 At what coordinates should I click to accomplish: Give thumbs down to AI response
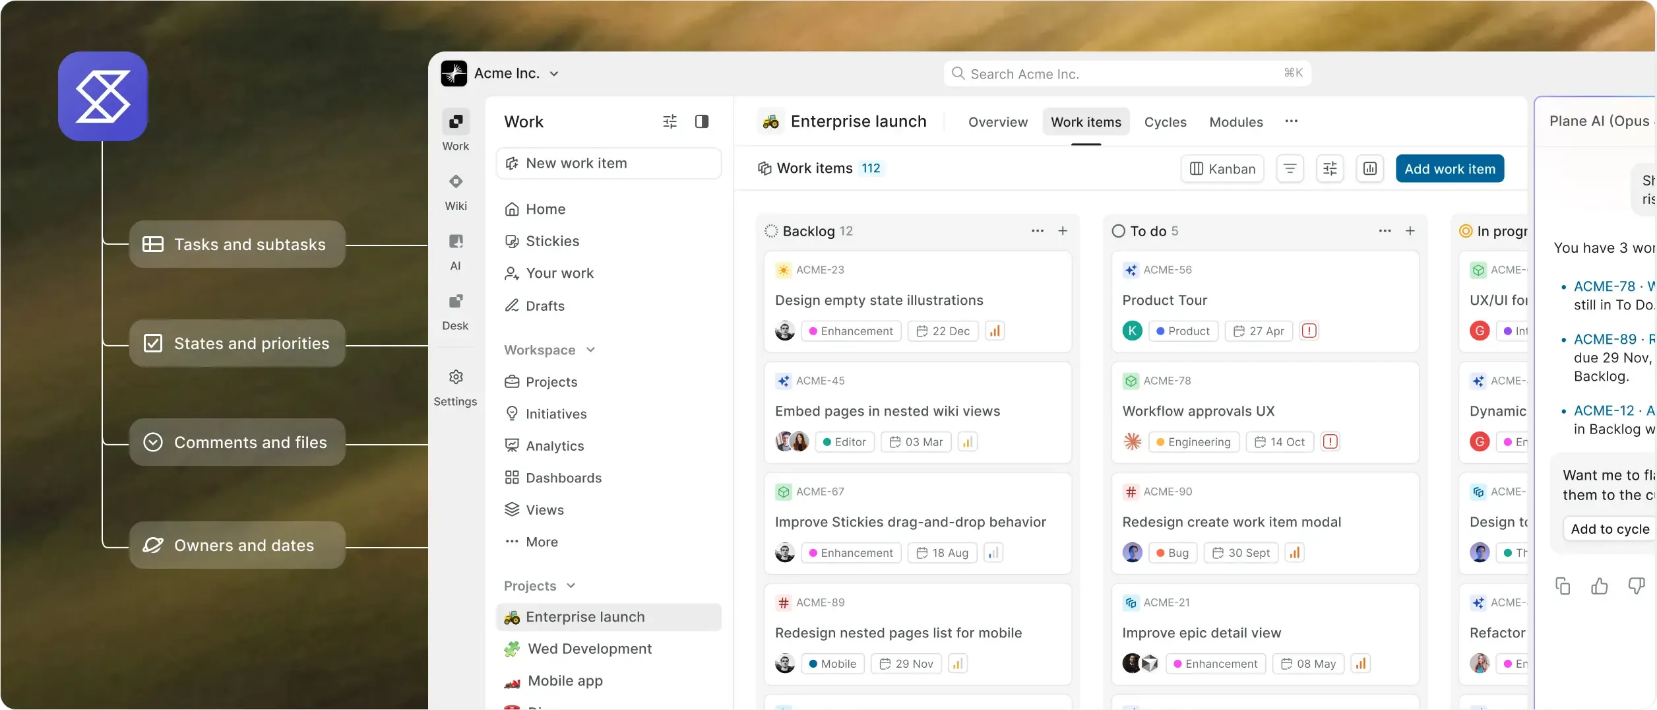click(1636, 586)
